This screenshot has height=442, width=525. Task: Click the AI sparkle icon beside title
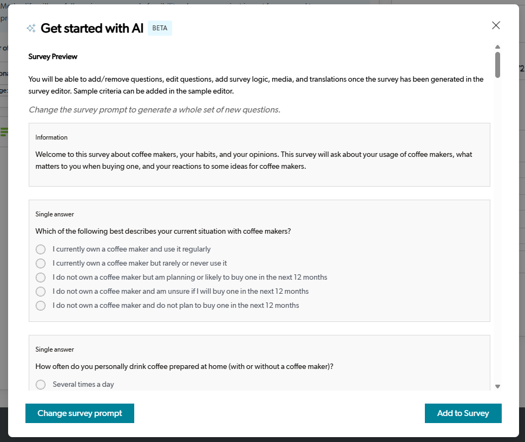31,29
